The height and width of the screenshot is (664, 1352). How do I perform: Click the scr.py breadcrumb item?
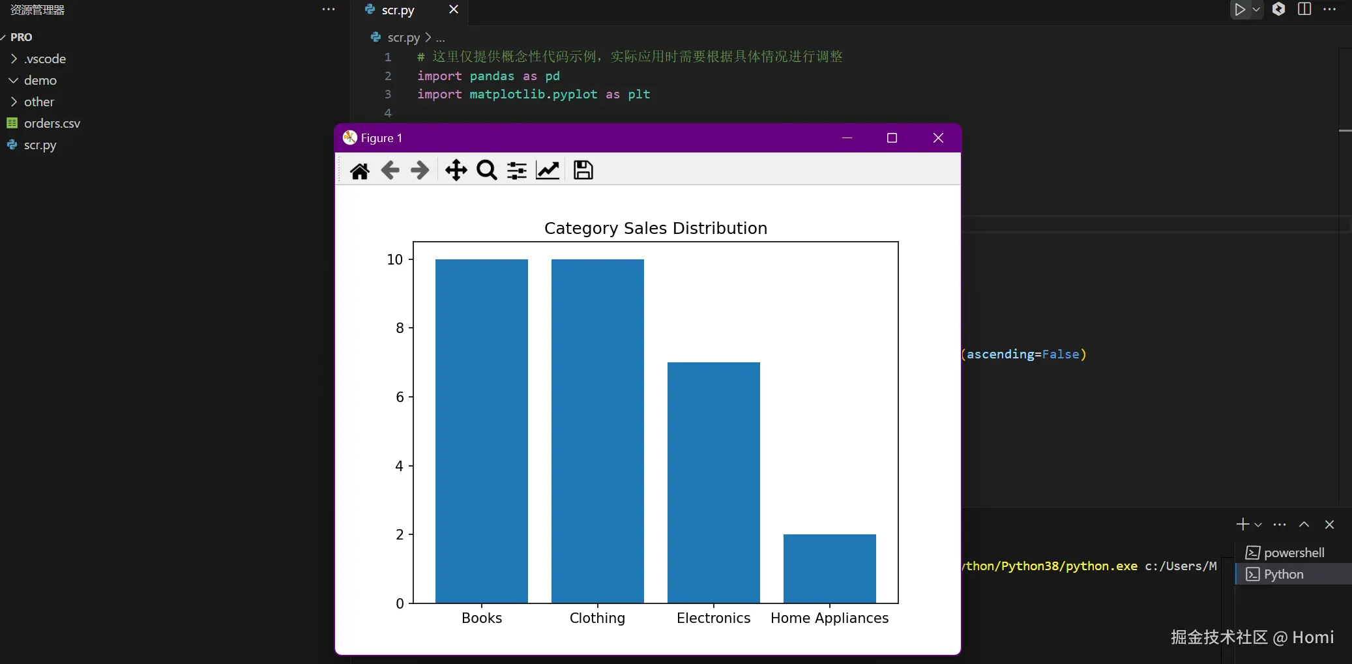[x=404, y=38]
